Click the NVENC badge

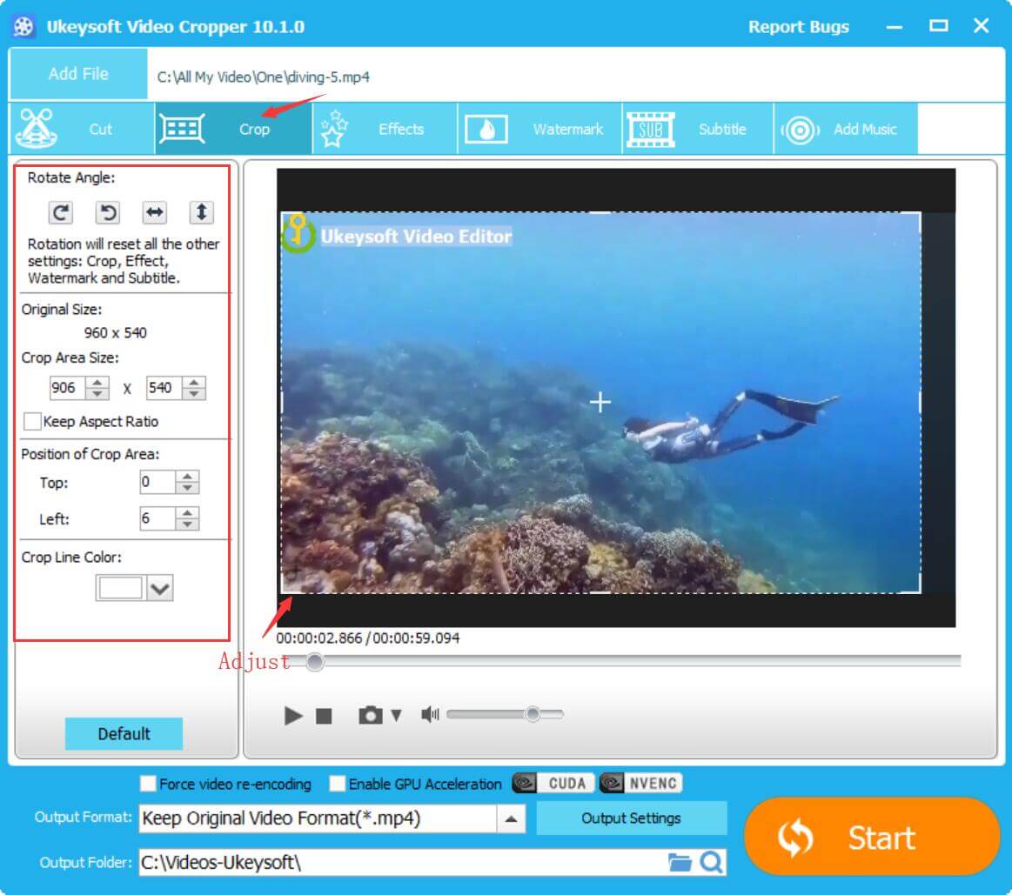[640, 784]
